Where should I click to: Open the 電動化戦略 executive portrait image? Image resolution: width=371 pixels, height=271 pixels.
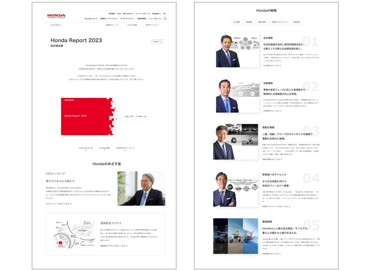[236, 142]
